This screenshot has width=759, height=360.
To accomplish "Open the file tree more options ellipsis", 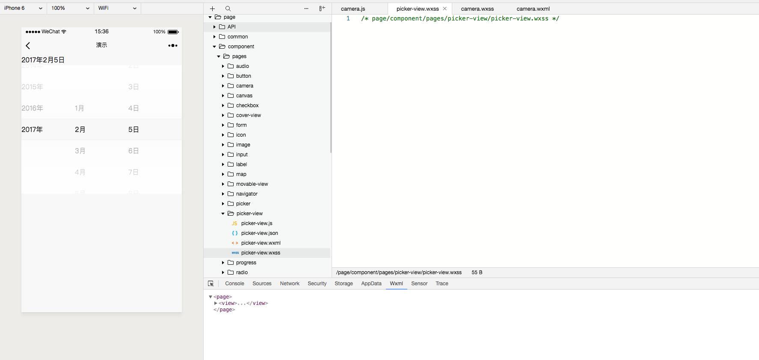I will point(306,9).
